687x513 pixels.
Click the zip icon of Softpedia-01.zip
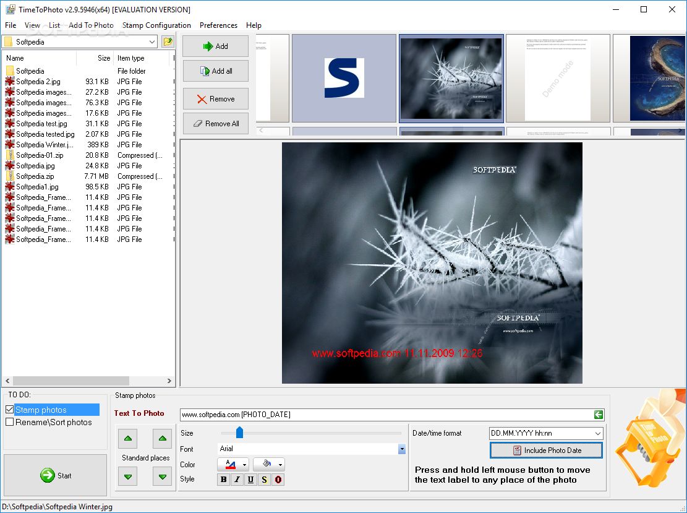pyautogui.click(x=10, y=155)
